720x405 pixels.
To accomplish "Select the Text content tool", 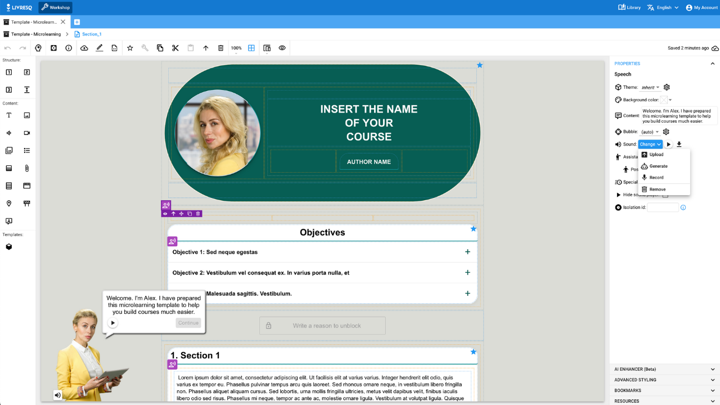I will point(8,116).
